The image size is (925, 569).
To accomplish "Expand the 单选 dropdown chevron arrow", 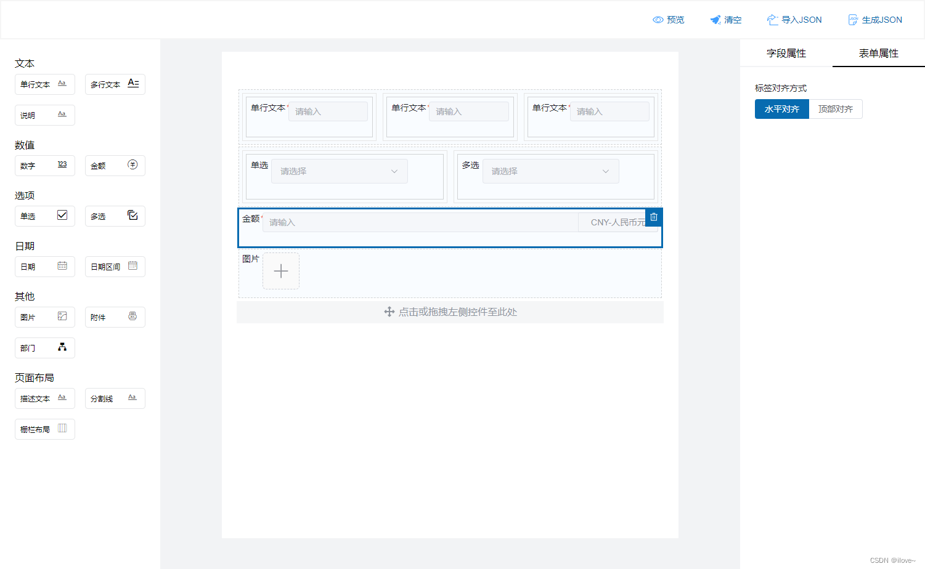I will pos(394,171).
